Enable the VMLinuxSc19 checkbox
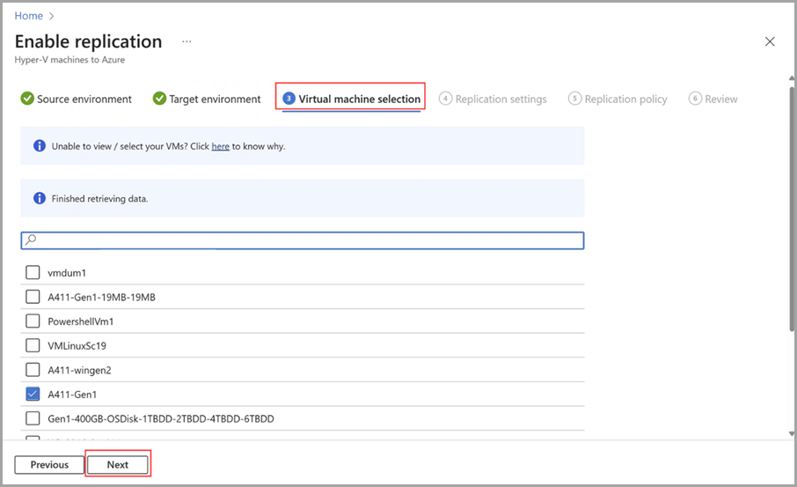The height and width of the screenshot is (487, 797). pos(33,345)
